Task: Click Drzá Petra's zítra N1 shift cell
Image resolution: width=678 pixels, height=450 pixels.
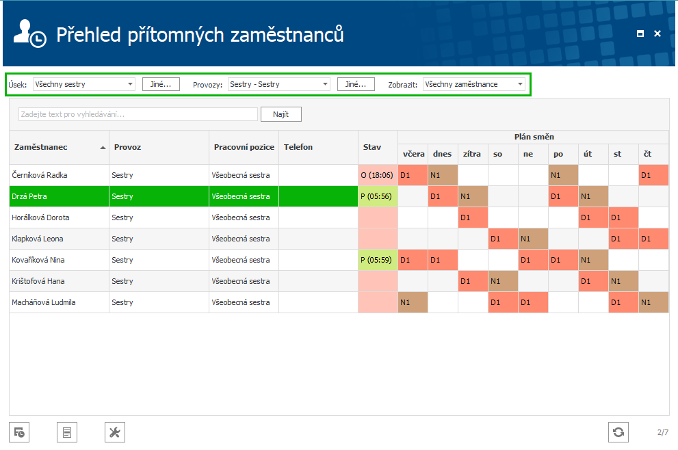Action: [x=473, y=196]
